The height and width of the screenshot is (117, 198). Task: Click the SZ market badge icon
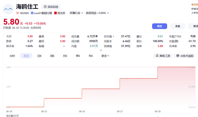[18, 13]
